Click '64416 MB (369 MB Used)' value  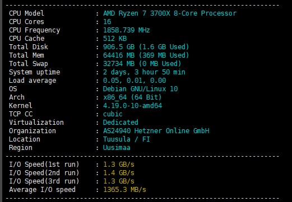(146, 55)
